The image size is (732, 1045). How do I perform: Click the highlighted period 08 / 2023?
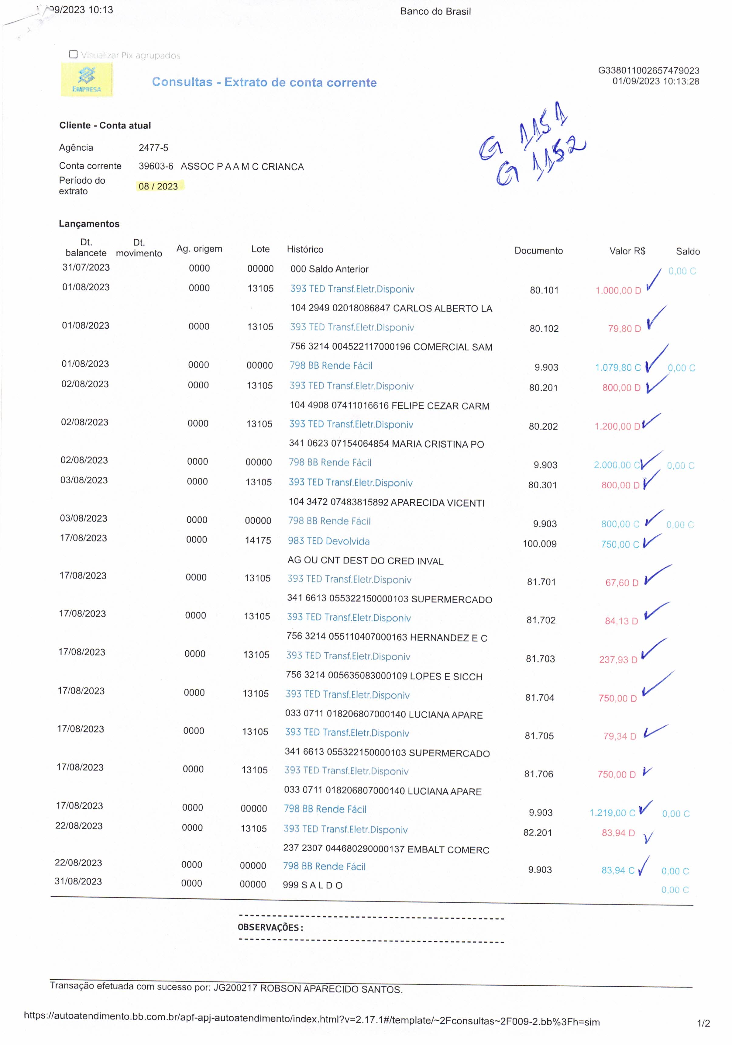158,186
